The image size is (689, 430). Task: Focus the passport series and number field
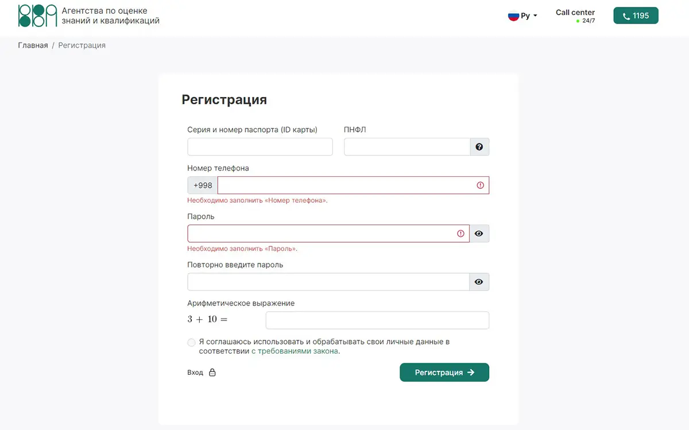click(x=260, y=147)
